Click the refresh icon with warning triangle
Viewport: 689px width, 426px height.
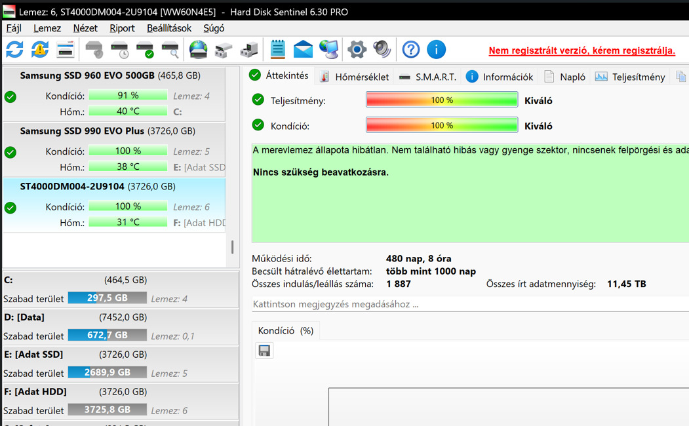40,49
